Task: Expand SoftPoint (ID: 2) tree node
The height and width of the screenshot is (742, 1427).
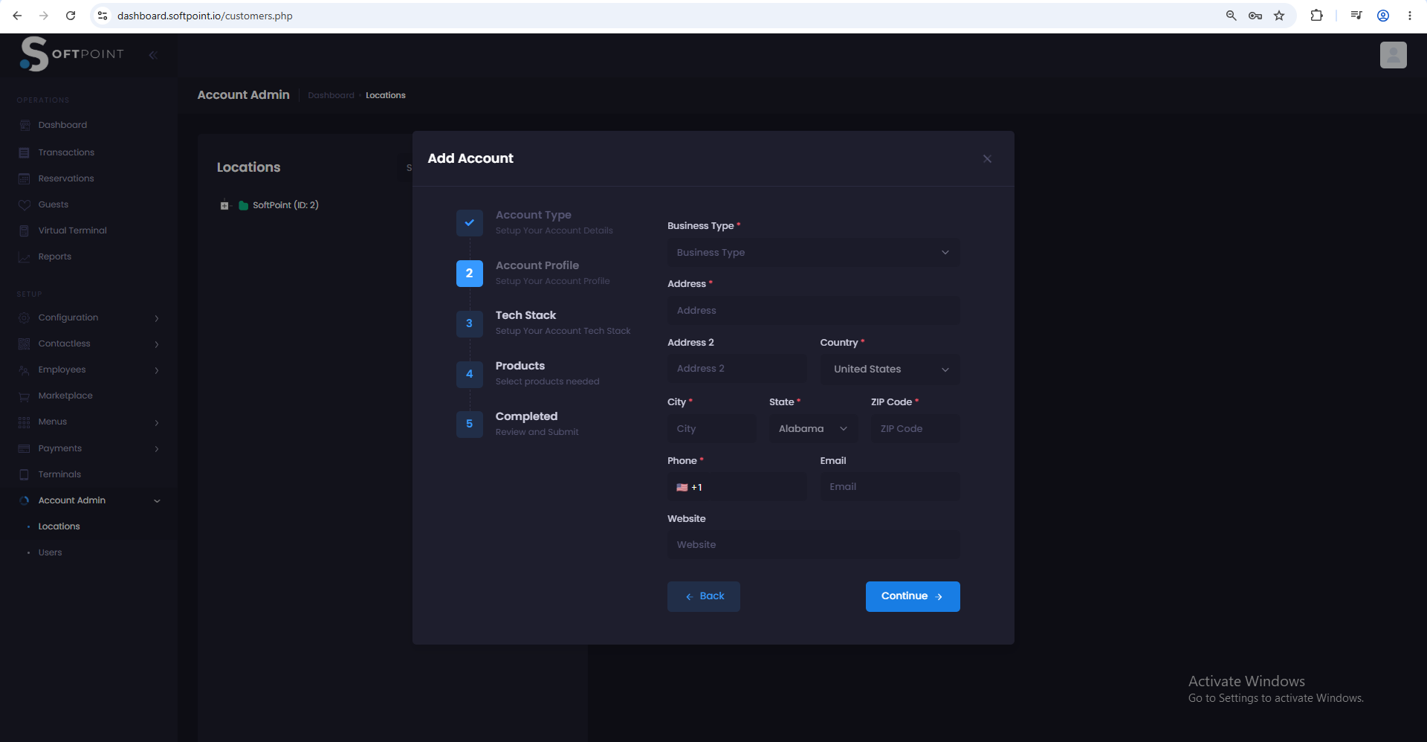Action: (224, 206)
